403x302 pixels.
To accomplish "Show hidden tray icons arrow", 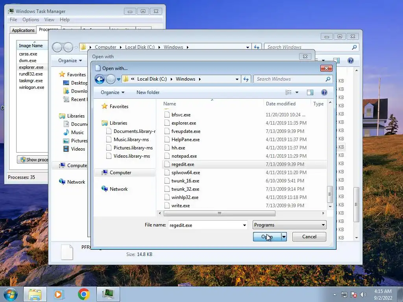I will 335,295.
